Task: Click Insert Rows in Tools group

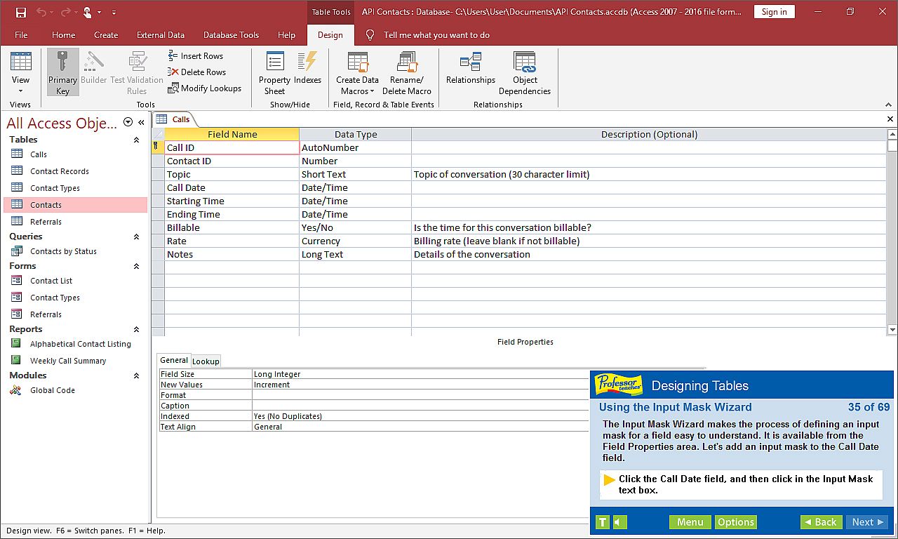Action: 196,56
